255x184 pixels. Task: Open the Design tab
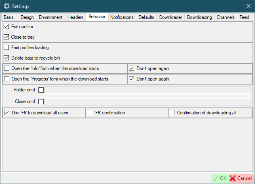(27, 18)
